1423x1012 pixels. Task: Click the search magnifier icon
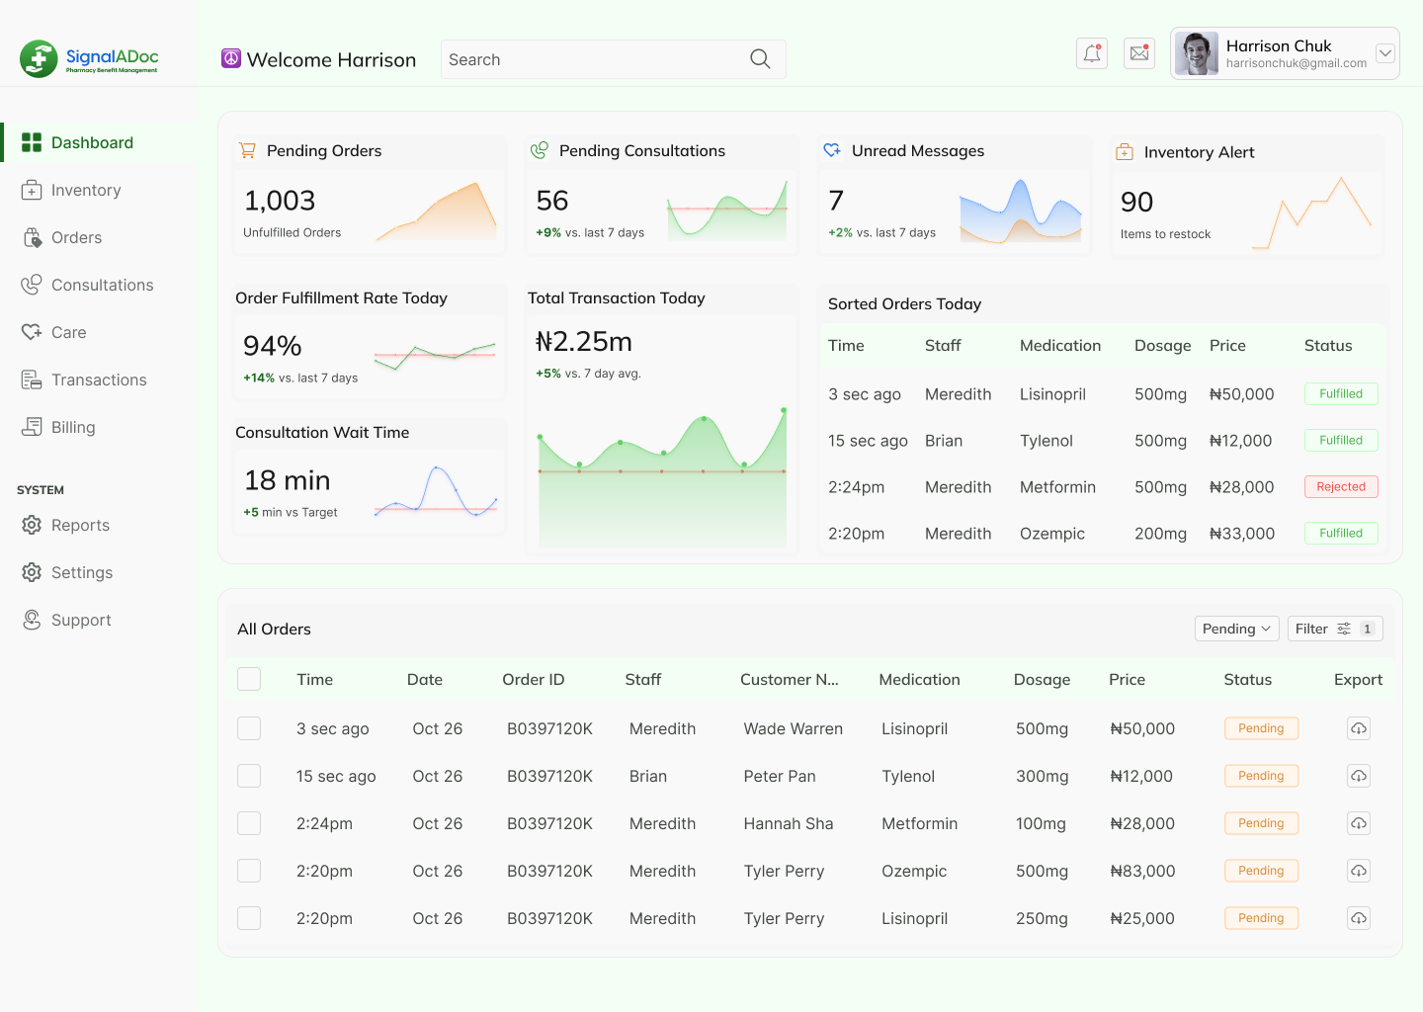coord(760,59)
